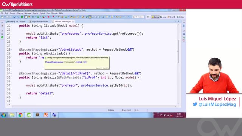Open the File menu

(2, 13)
